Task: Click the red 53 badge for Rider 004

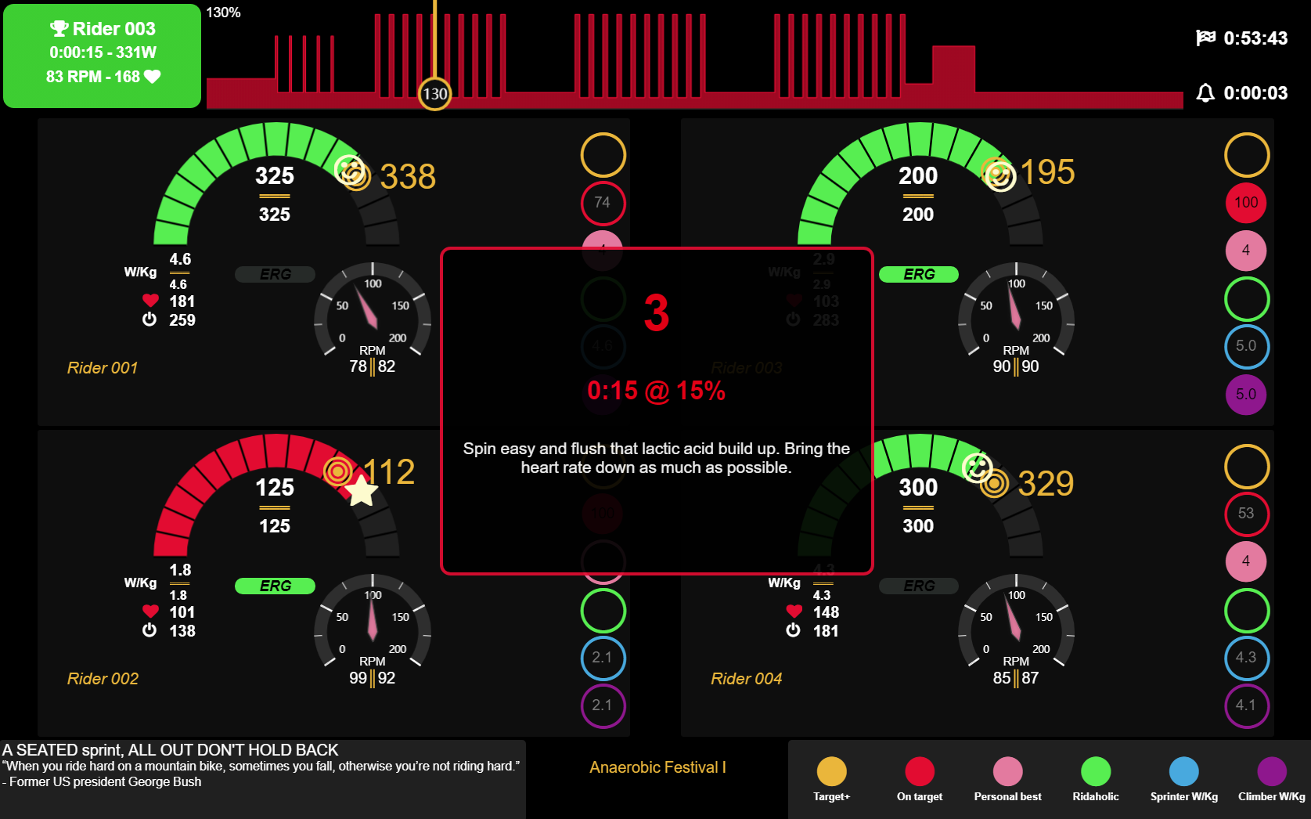Action: pyautogui.click(x=1246, y=514)
